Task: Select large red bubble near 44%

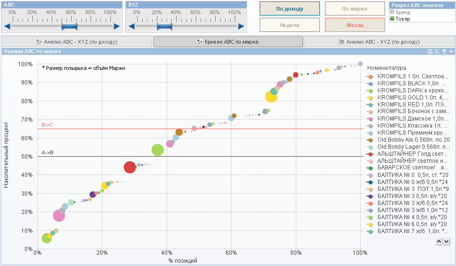Action: point(130,167)
